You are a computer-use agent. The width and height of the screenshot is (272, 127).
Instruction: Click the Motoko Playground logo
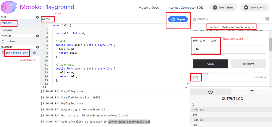[10, 7]
